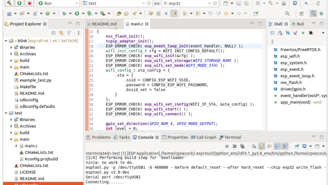Click the Build hammer icon in launch bar
The height and width of the screenshot is (185, 330).
9,3
